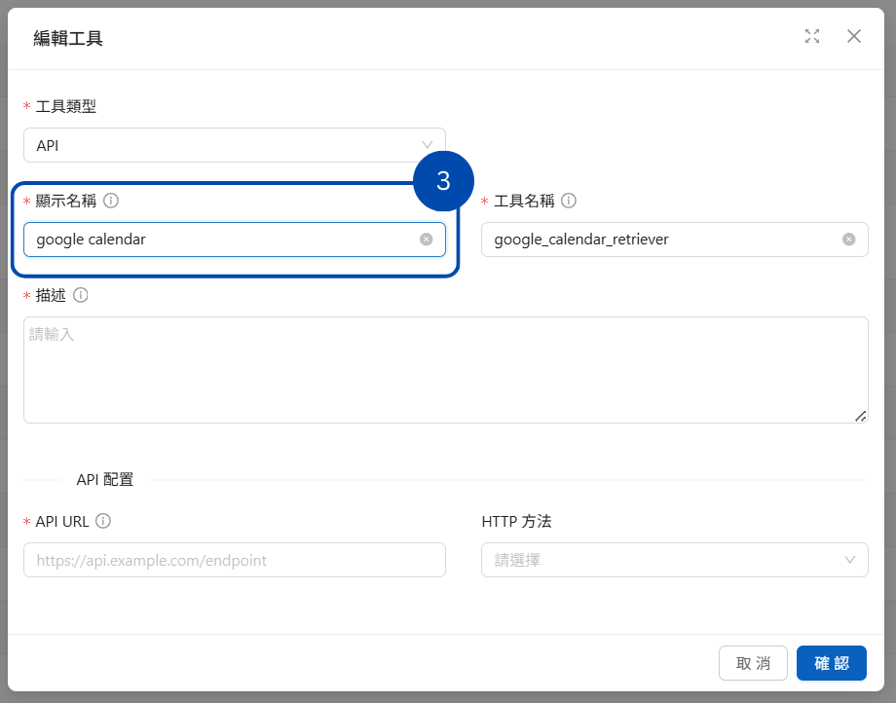Click the chevron arrow in HTTP 方法 select
Screen dimensions: 896x703
pyautogui.click(x=849, y=560)
